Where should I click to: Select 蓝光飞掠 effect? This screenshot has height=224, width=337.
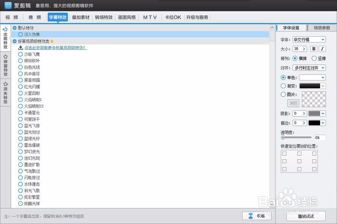tap(21, 126)
